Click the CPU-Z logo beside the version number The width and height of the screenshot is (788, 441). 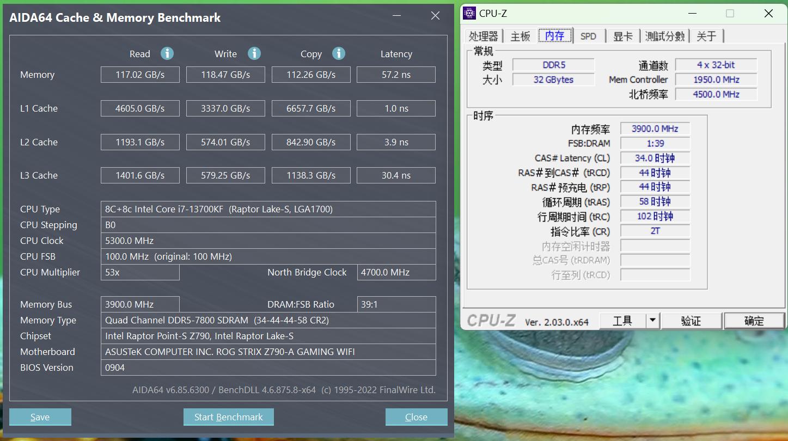pyautogui.click(x=491, y=320)
